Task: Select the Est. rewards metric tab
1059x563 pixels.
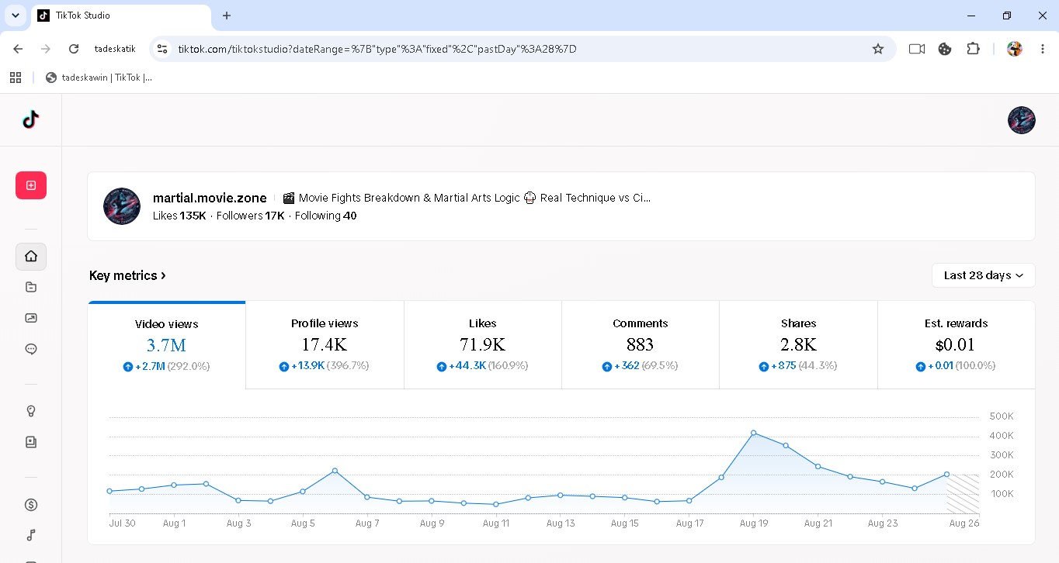Action: coord(956,345)
